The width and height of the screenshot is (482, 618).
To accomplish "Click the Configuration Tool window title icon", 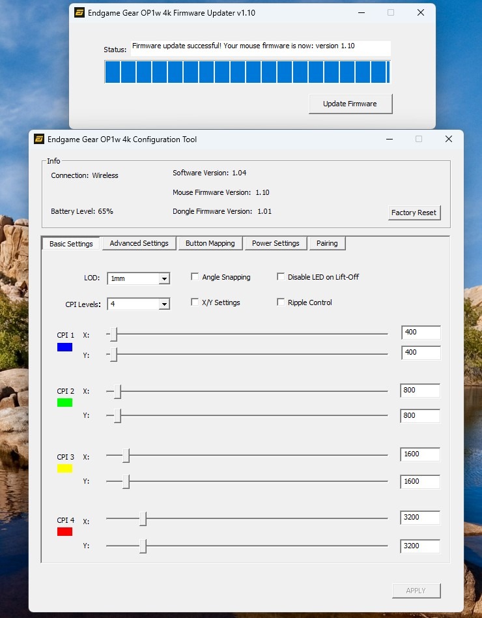I will [39, 139].
